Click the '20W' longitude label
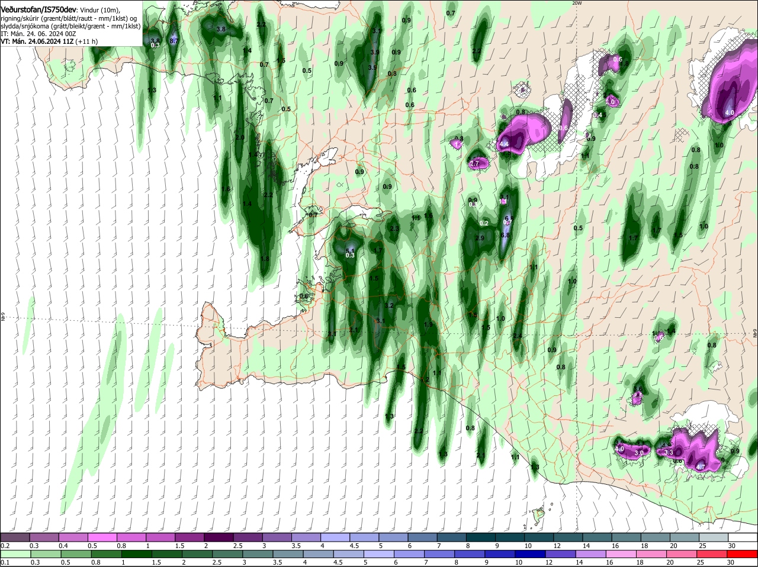 pos(577,3)
